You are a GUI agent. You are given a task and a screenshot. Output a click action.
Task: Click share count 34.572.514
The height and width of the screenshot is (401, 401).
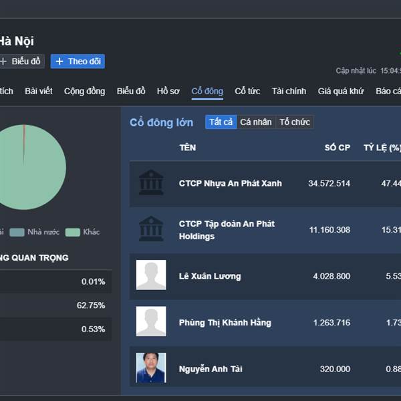tap(329, 183)
